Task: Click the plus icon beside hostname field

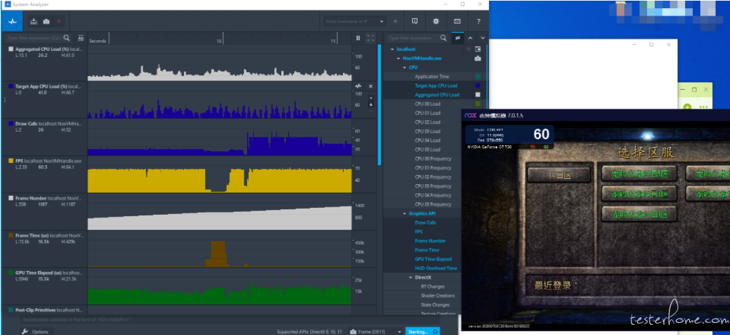Action: pyautogui.click(x=395, y=22)
